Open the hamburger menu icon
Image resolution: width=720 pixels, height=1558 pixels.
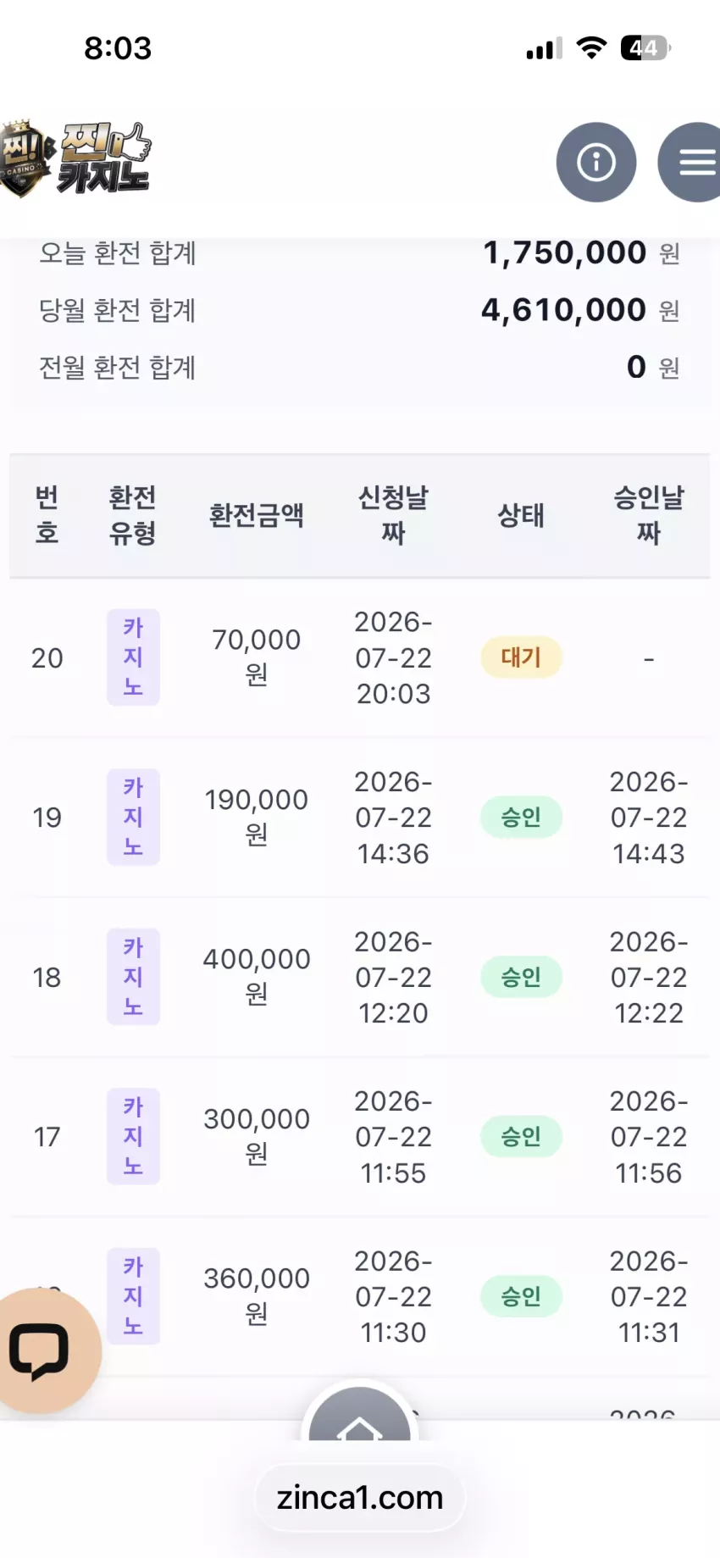690,162
